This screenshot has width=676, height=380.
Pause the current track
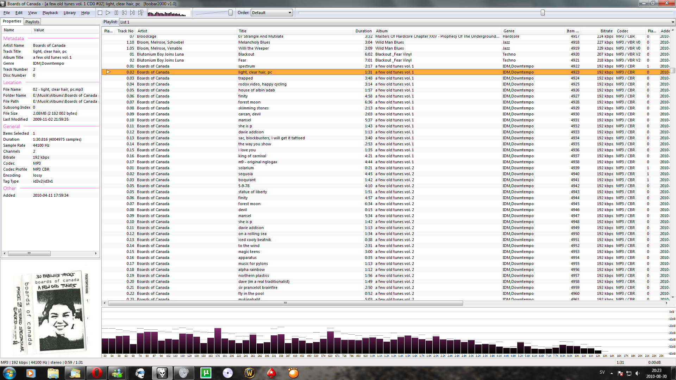[116, 13]
